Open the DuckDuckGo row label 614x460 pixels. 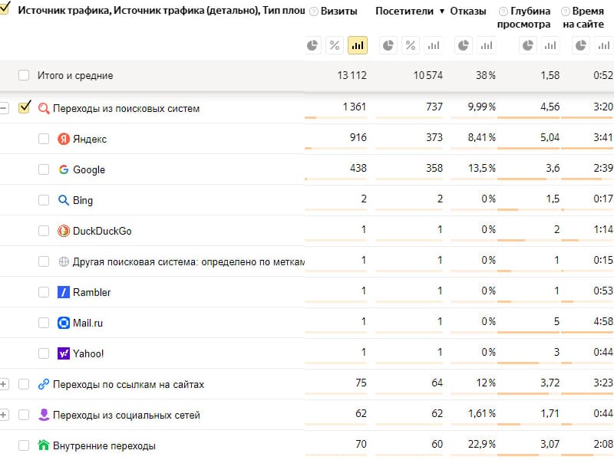[102, 231]
